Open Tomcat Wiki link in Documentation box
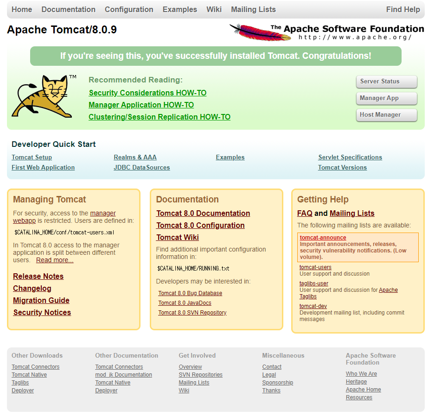The width and height of the screenshot is (428, 416). click(178, 238)
